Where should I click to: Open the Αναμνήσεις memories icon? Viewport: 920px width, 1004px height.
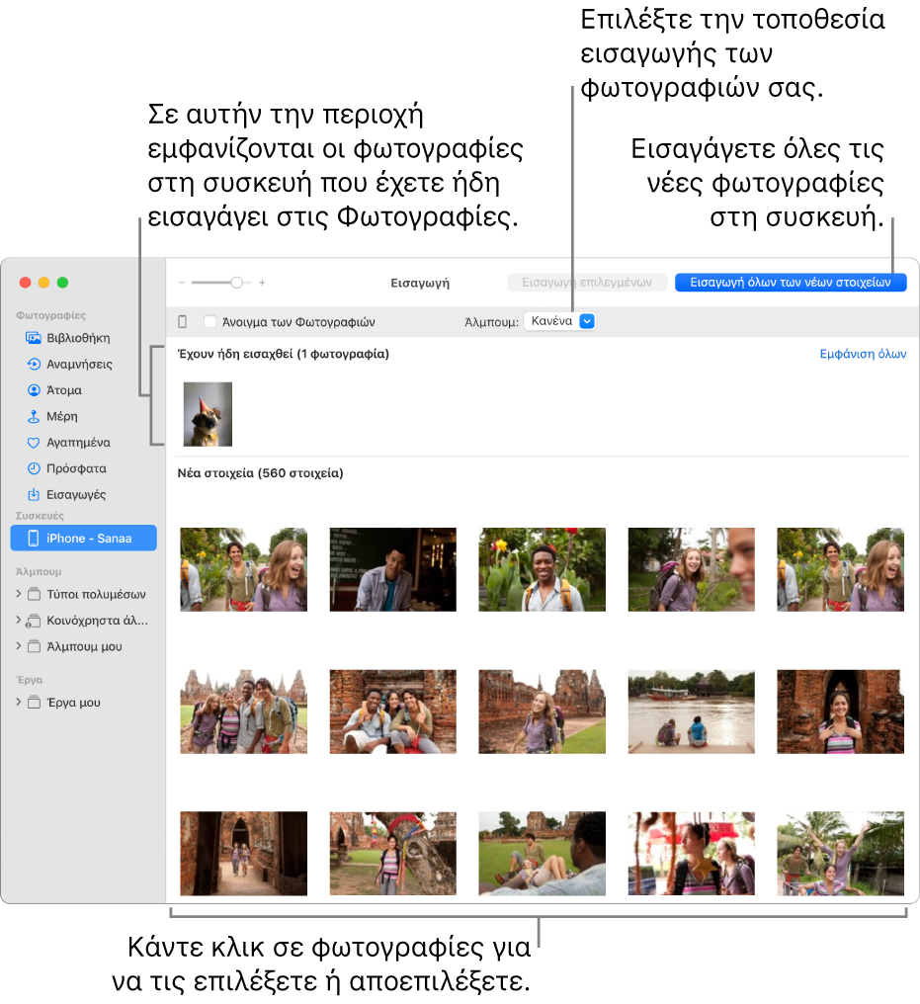(x=34, y=364)
